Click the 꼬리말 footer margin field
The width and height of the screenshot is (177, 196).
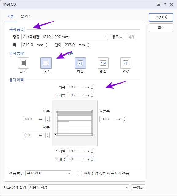tap(79, 151)
